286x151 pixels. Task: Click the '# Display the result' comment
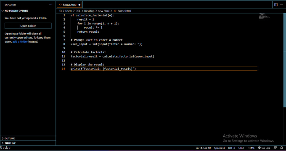(x=87, y=65)
